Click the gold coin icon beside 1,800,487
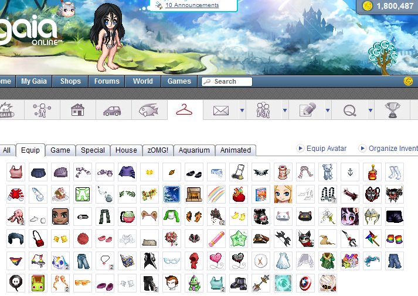418x296 pixels. tap(368, 5)
